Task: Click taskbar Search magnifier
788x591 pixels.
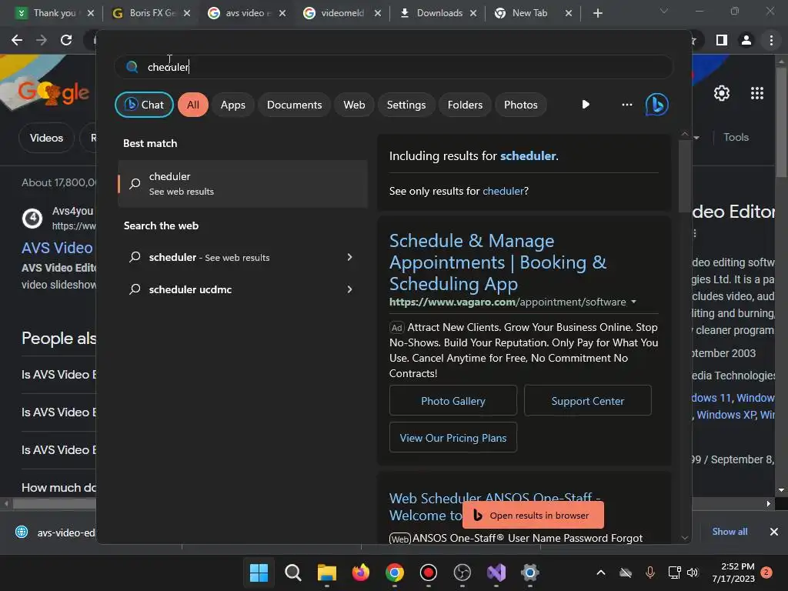Action: (x=293, y=573)
